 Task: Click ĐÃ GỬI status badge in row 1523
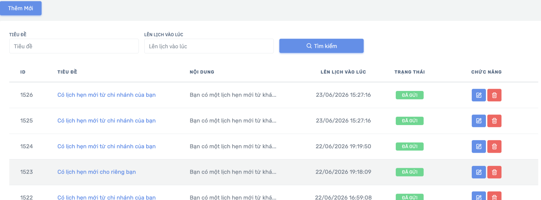point(410,172)
